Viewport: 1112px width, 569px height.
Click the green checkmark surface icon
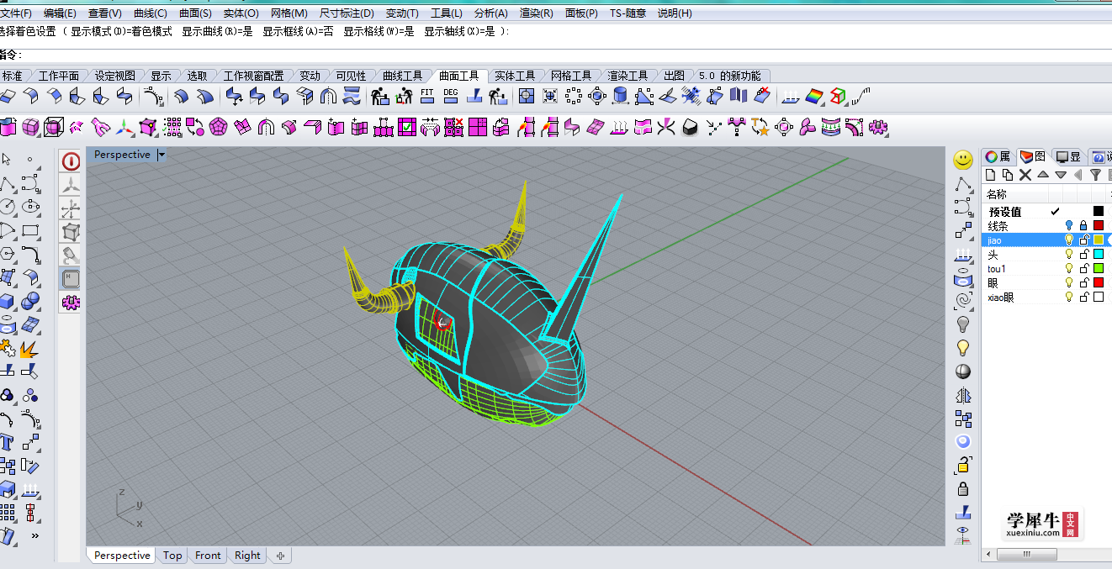[x=407, y=128]
